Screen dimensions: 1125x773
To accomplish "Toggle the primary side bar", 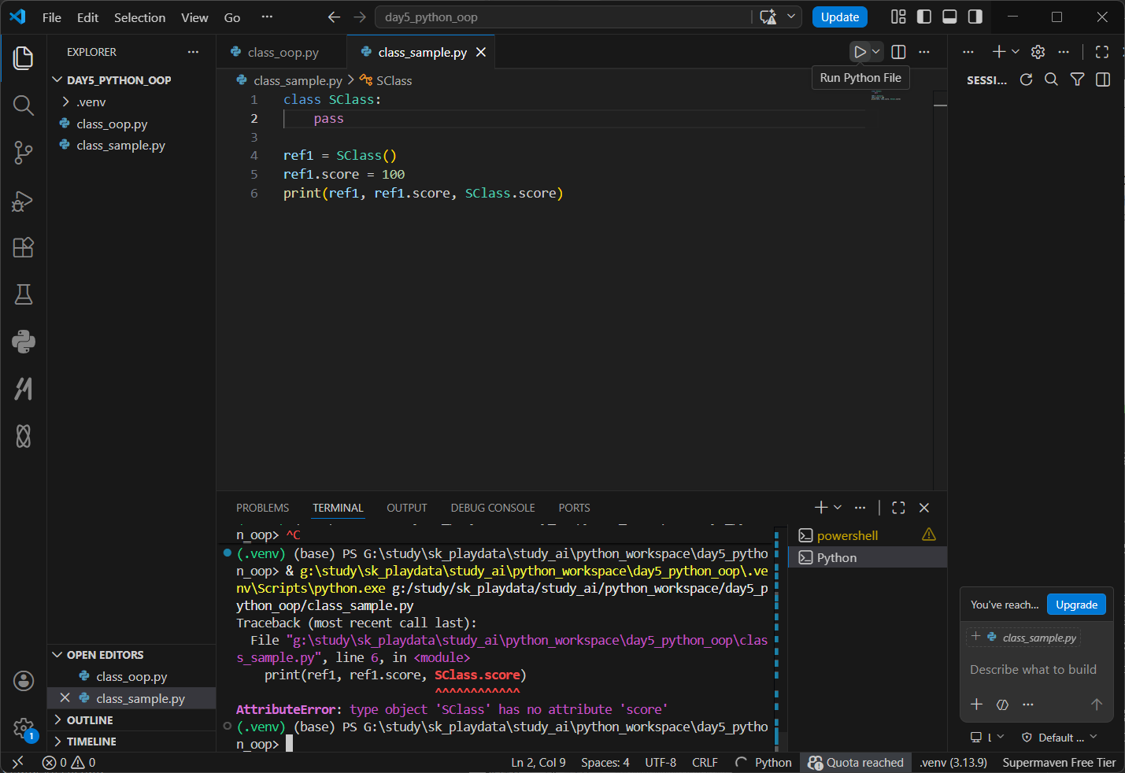I will tap(924, 17).
